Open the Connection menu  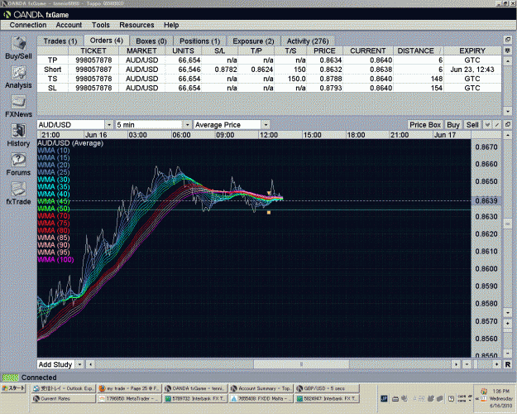(x=28, y=25)
